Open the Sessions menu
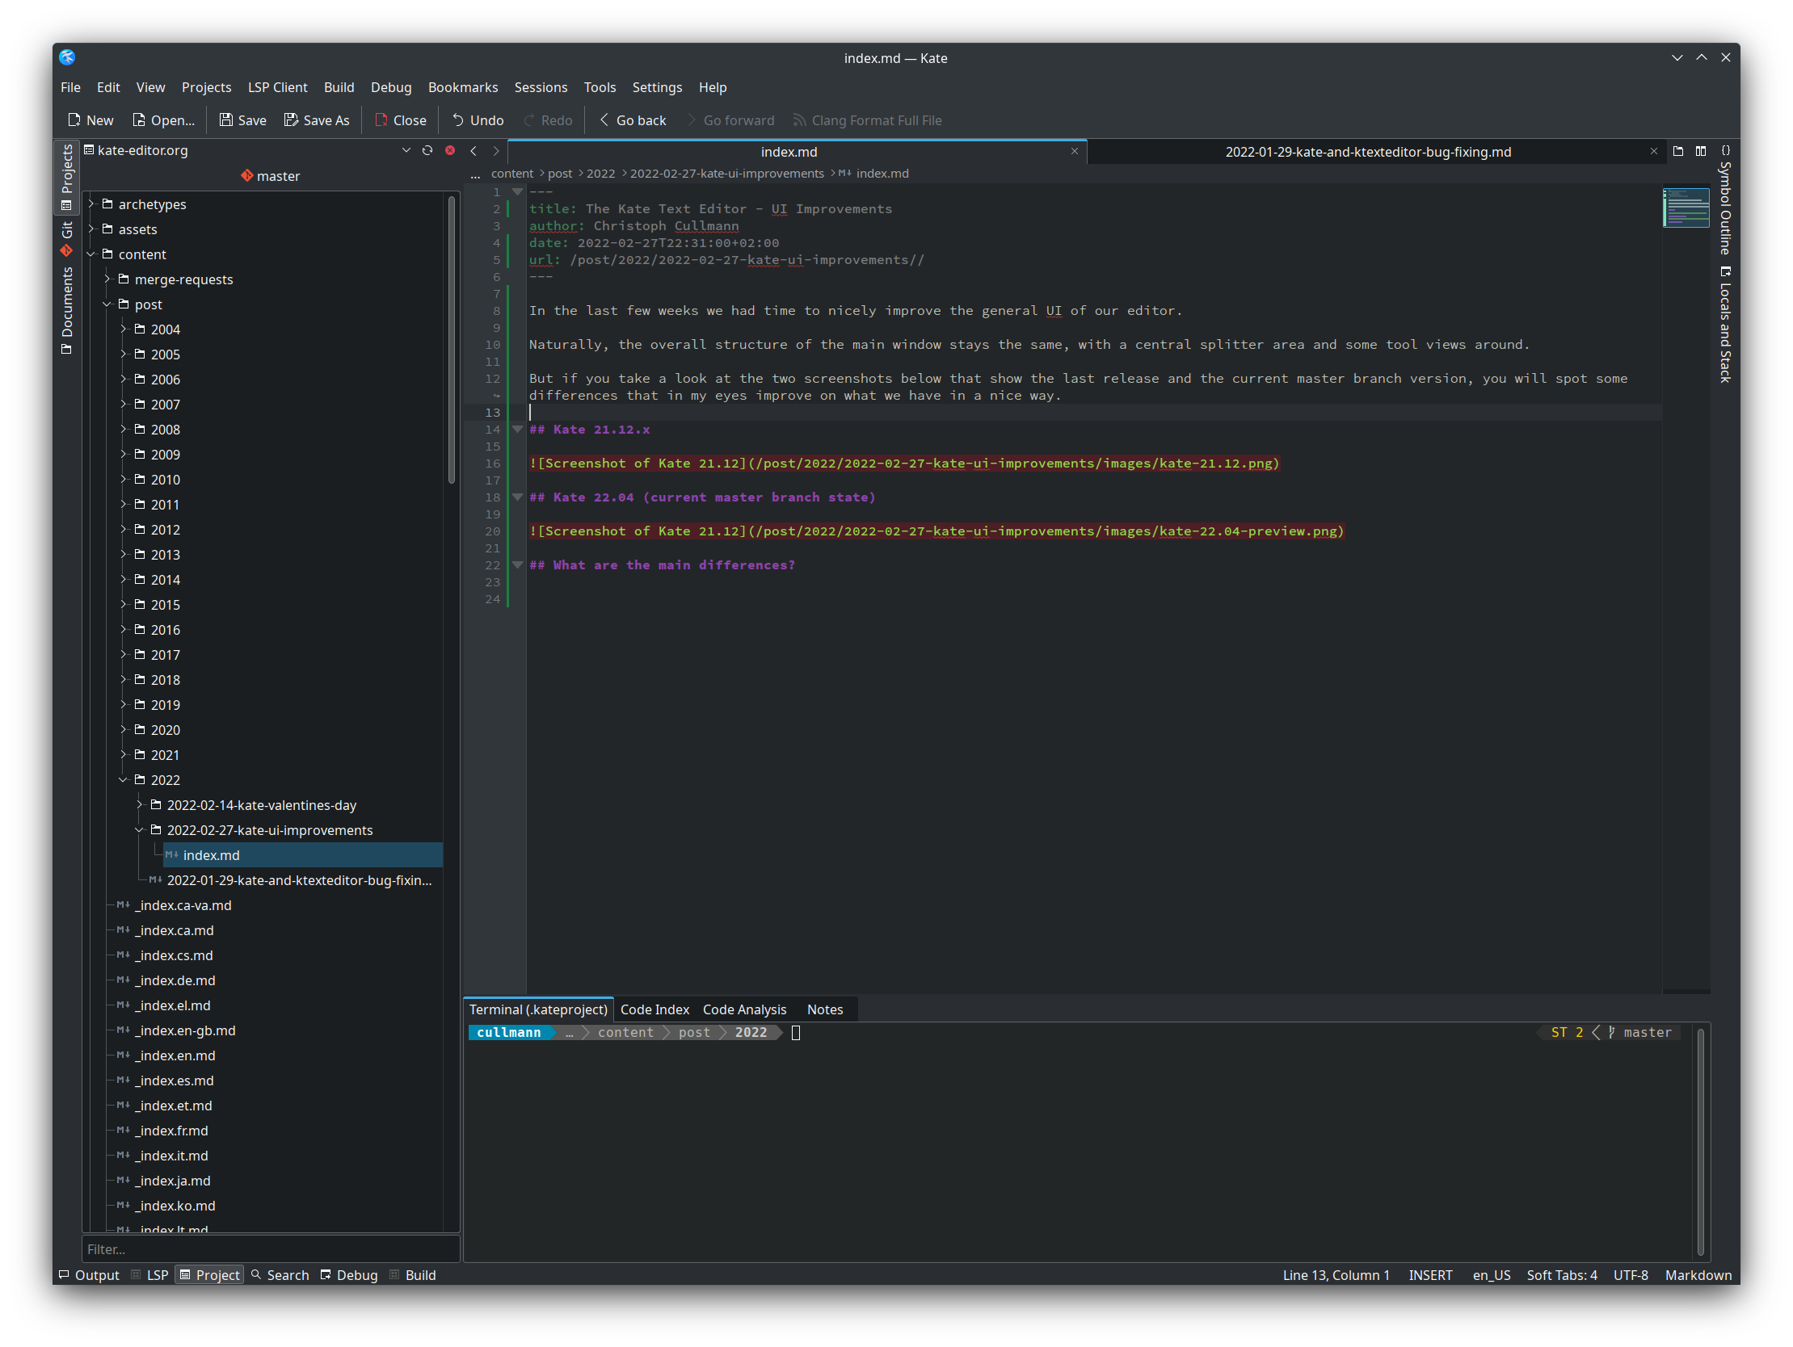Viewport: 1793px width, 1347px height. 541,87
